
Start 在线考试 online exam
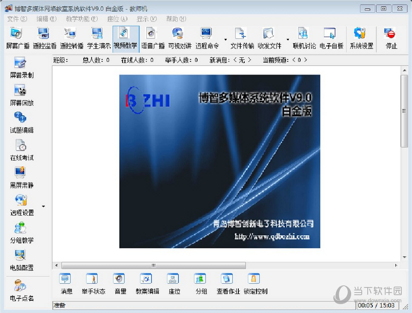pos(22,150)
